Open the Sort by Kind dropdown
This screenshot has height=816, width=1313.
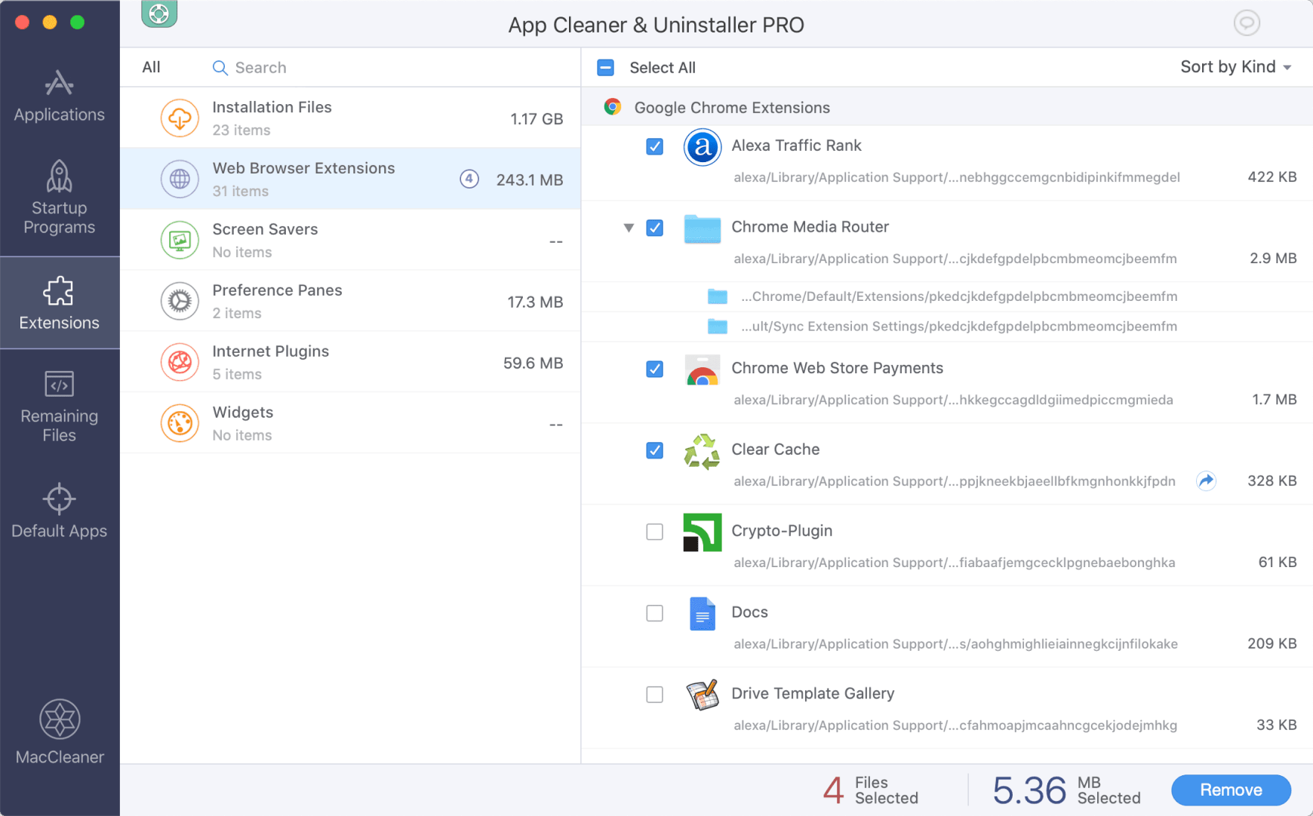pyautogui.click(x=1236, y=67)
